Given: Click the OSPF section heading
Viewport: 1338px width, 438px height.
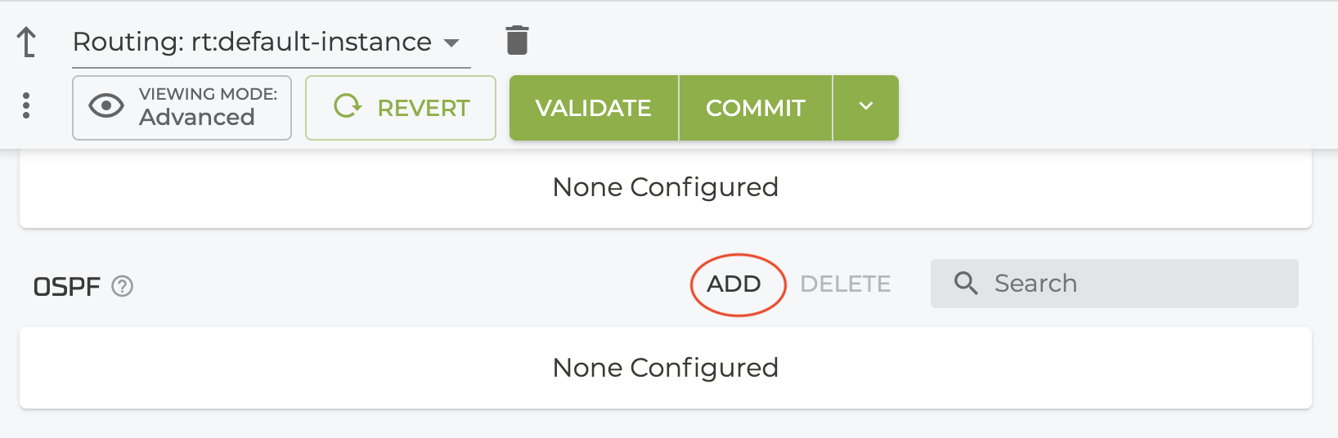Looking at the screenshot, I should 66,287.
